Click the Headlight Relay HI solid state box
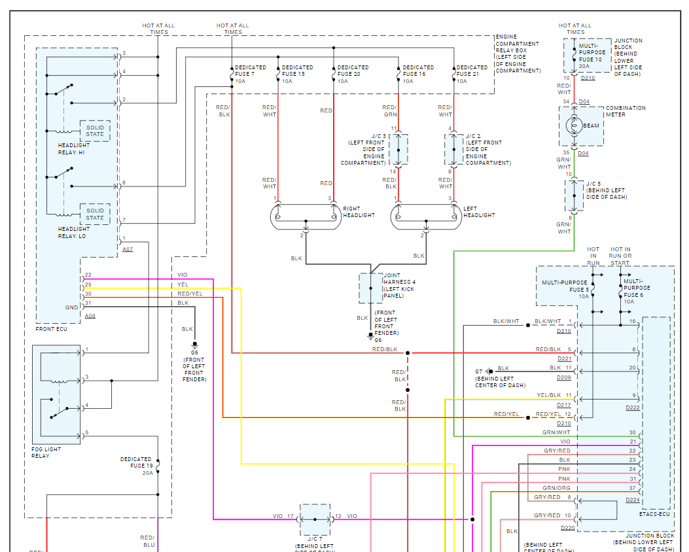Screen dimensions: 689x552 click(95, 131)
